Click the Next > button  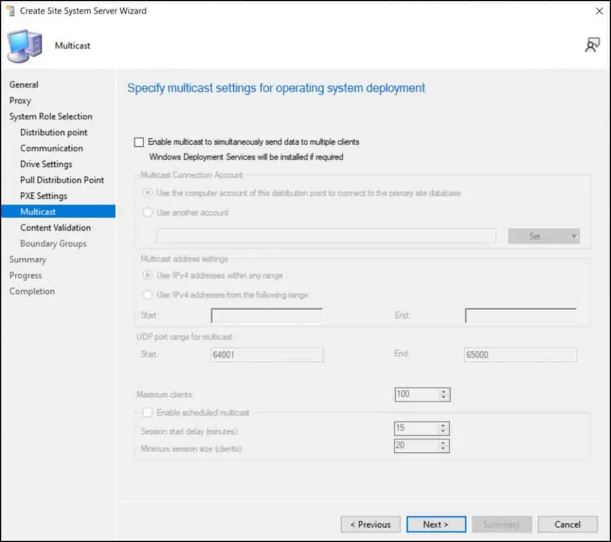point(436,524)
